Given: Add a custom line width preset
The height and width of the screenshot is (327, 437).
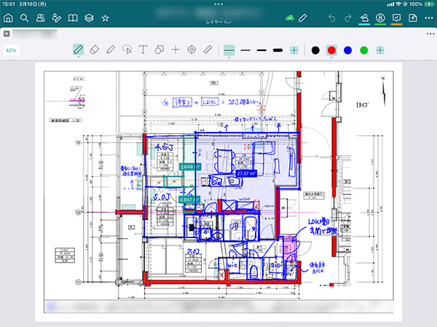Looking at the screenshot, I should coord(294,50).
